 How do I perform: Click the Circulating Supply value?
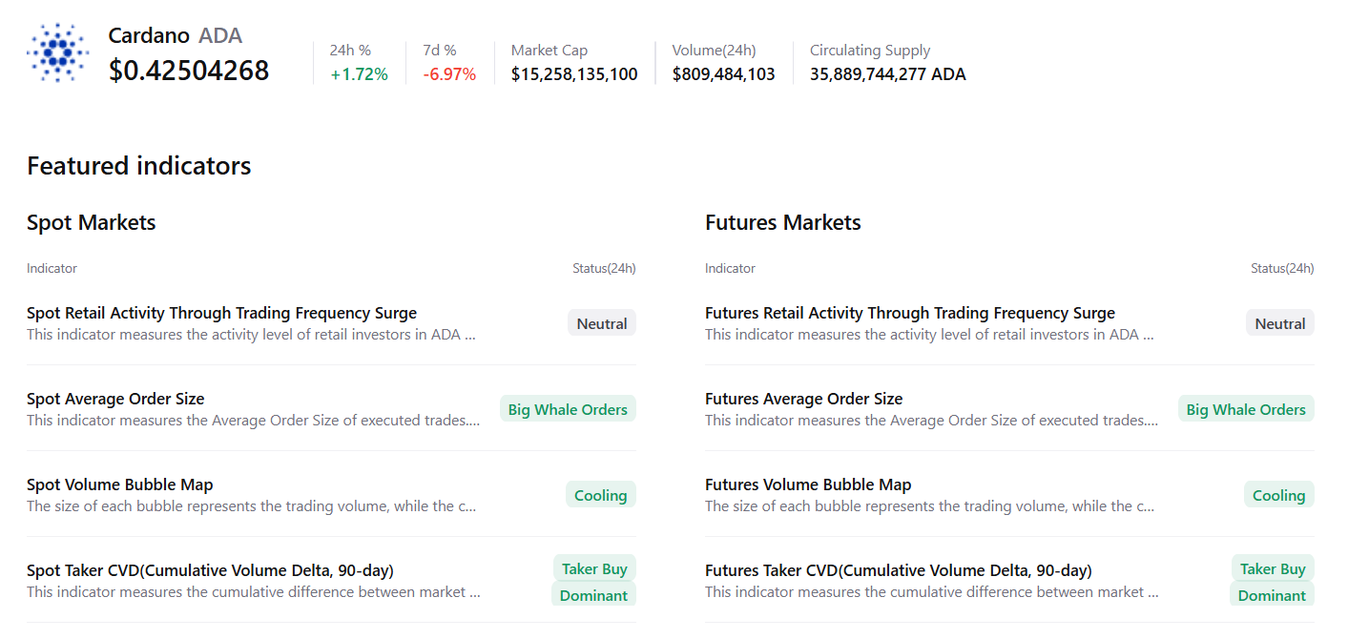(x=887, y=73)
